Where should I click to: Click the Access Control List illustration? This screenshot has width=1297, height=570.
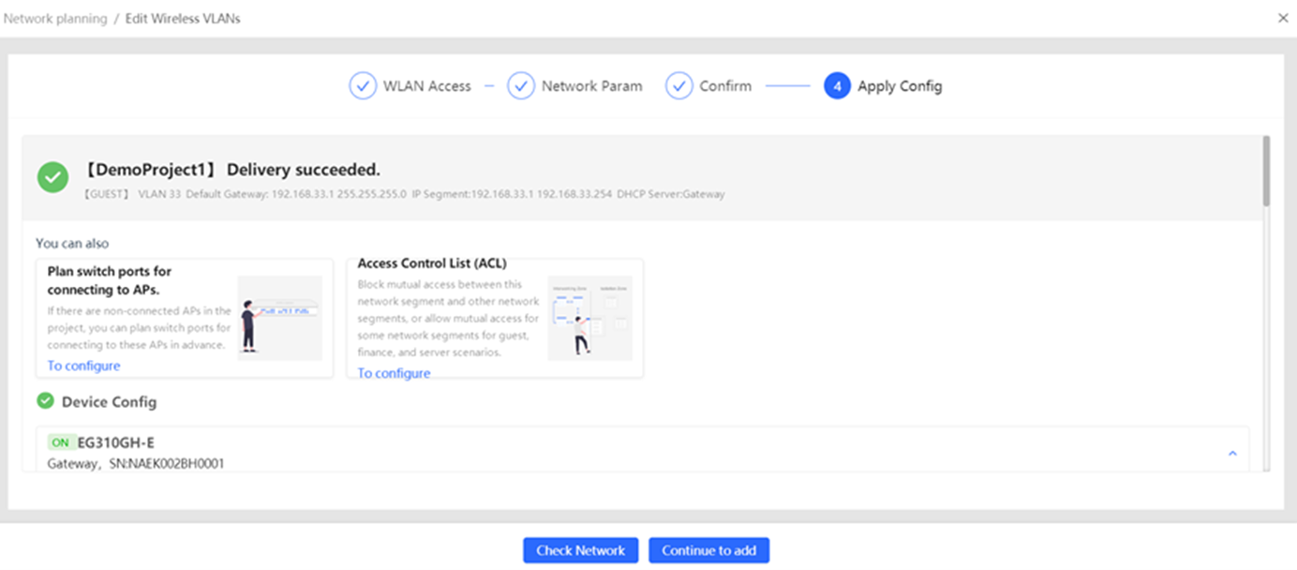pyautogui.click(x=589, y=318)
